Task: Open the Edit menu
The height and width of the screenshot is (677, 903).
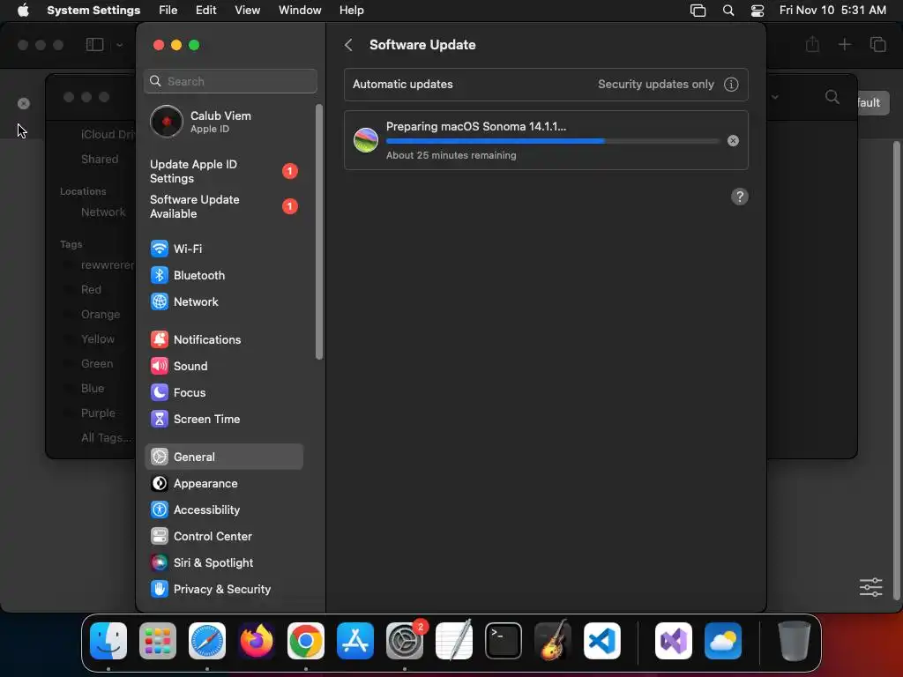Action: [x=205, y=11]
